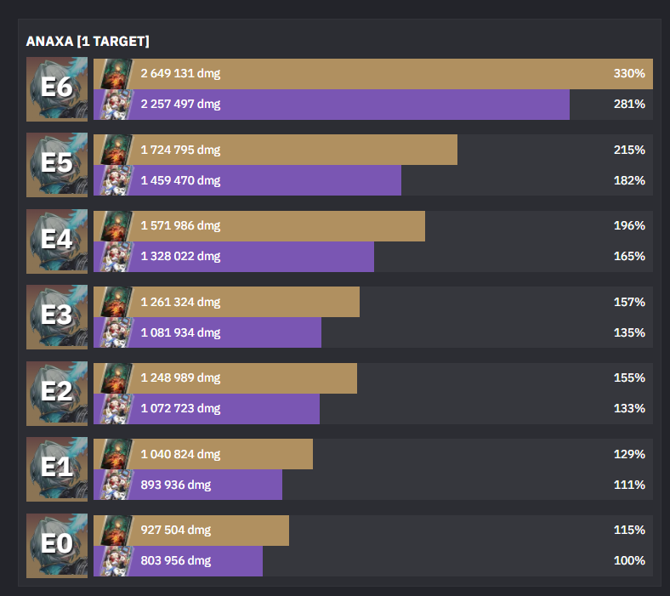Click the ANAXA [1 TARGET] heading
The height and width of the screenshot is (596, 670).
(x=88, y=42)
